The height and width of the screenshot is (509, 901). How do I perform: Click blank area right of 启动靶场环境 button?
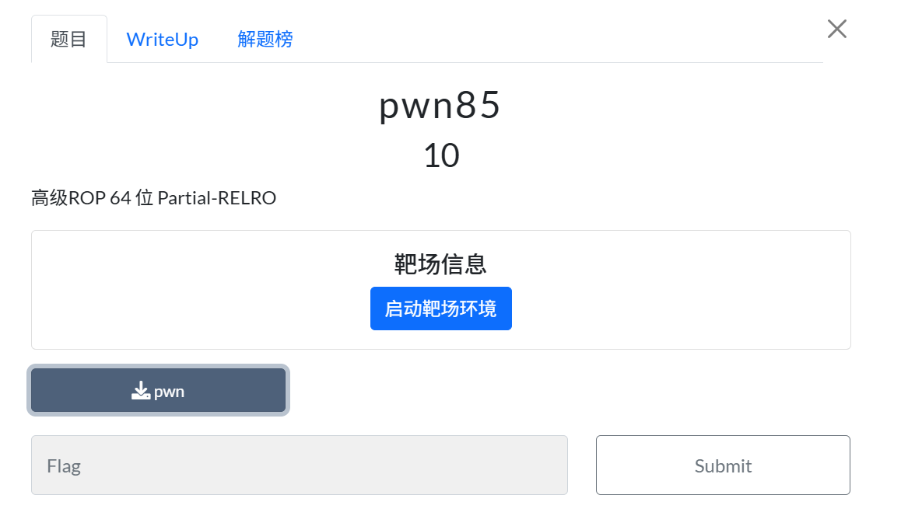click(677, 309)
